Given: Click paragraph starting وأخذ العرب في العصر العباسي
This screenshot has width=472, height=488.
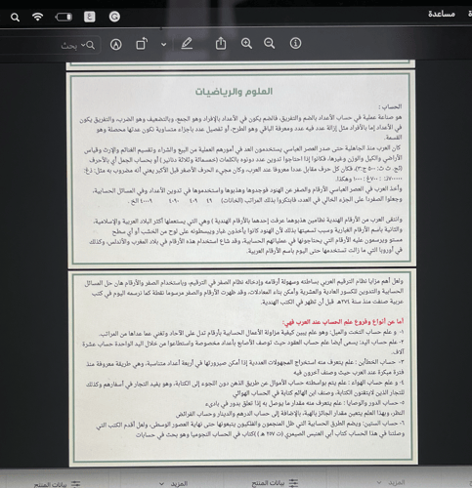Looking at the screenshot, I should [248, 195].
